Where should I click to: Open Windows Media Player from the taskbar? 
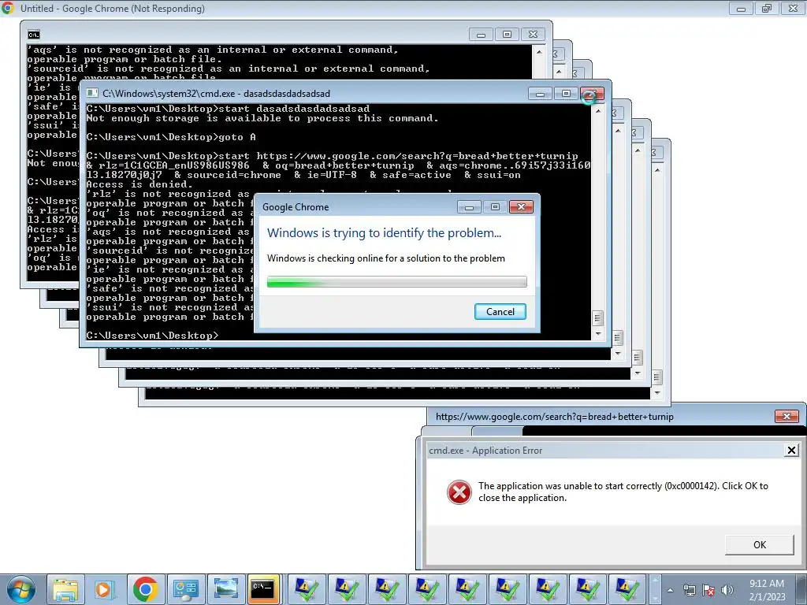[105, 589]
